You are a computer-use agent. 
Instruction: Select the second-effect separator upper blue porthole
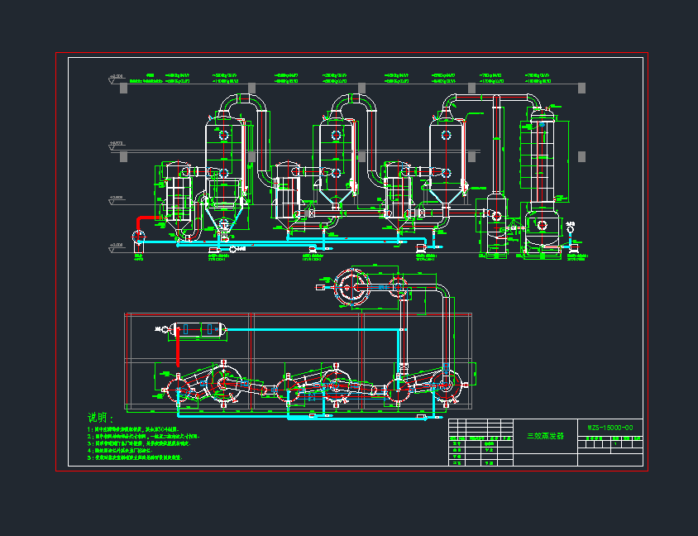(x=336, y=135)
